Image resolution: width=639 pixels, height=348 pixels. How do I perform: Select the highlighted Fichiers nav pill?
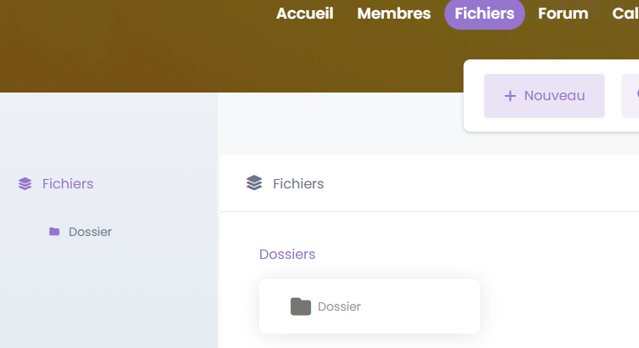(484, 14)
